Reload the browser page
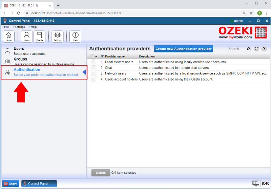271x189 pixels. pyautogui.click(x=19, y=13)
